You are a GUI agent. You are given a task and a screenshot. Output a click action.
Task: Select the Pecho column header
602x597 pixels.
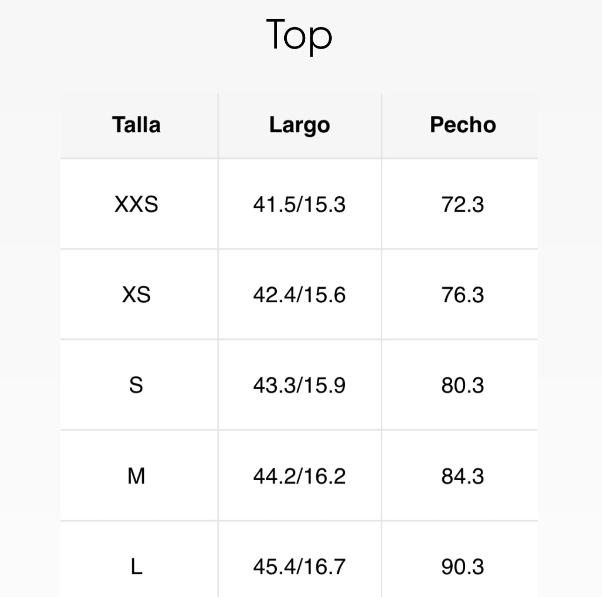[x=462, y=125]
